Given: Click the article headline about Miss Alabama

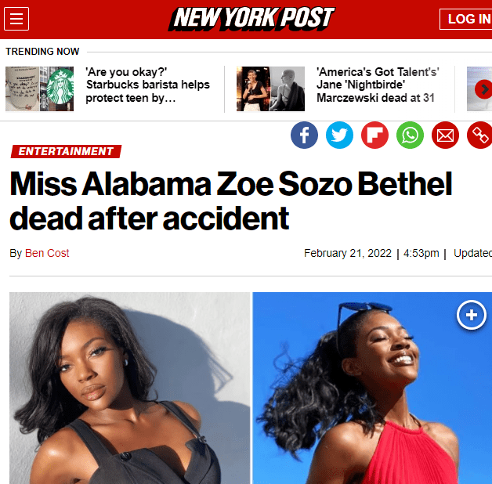Looking at the screenshot, I should coord(230,200).
